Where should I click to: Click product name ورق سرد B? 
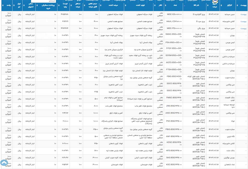click(x=200, y=21)
